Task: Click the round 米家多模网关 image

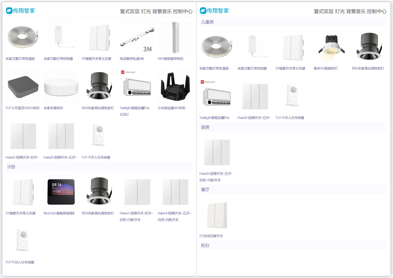Action: tap(61, 87)
